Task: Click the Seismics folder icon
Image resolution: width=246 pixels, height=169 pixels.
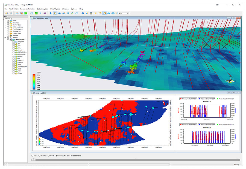Action: click(x=11, y=23)
